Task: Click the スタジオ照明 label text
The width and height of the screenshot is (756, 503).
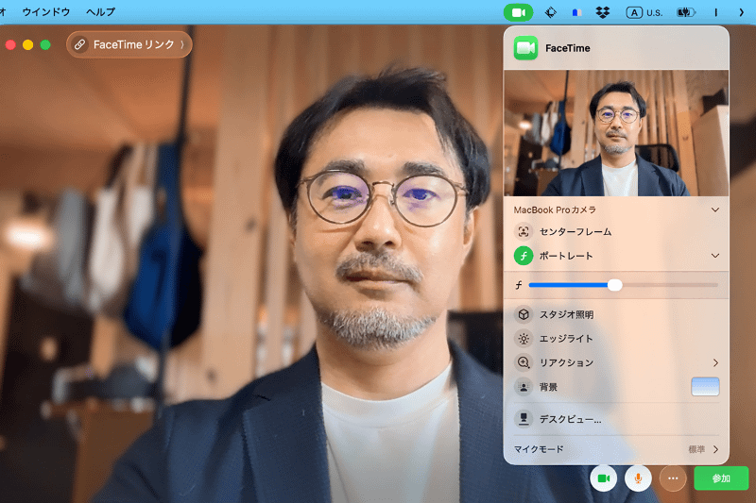Action: (566, 314)
